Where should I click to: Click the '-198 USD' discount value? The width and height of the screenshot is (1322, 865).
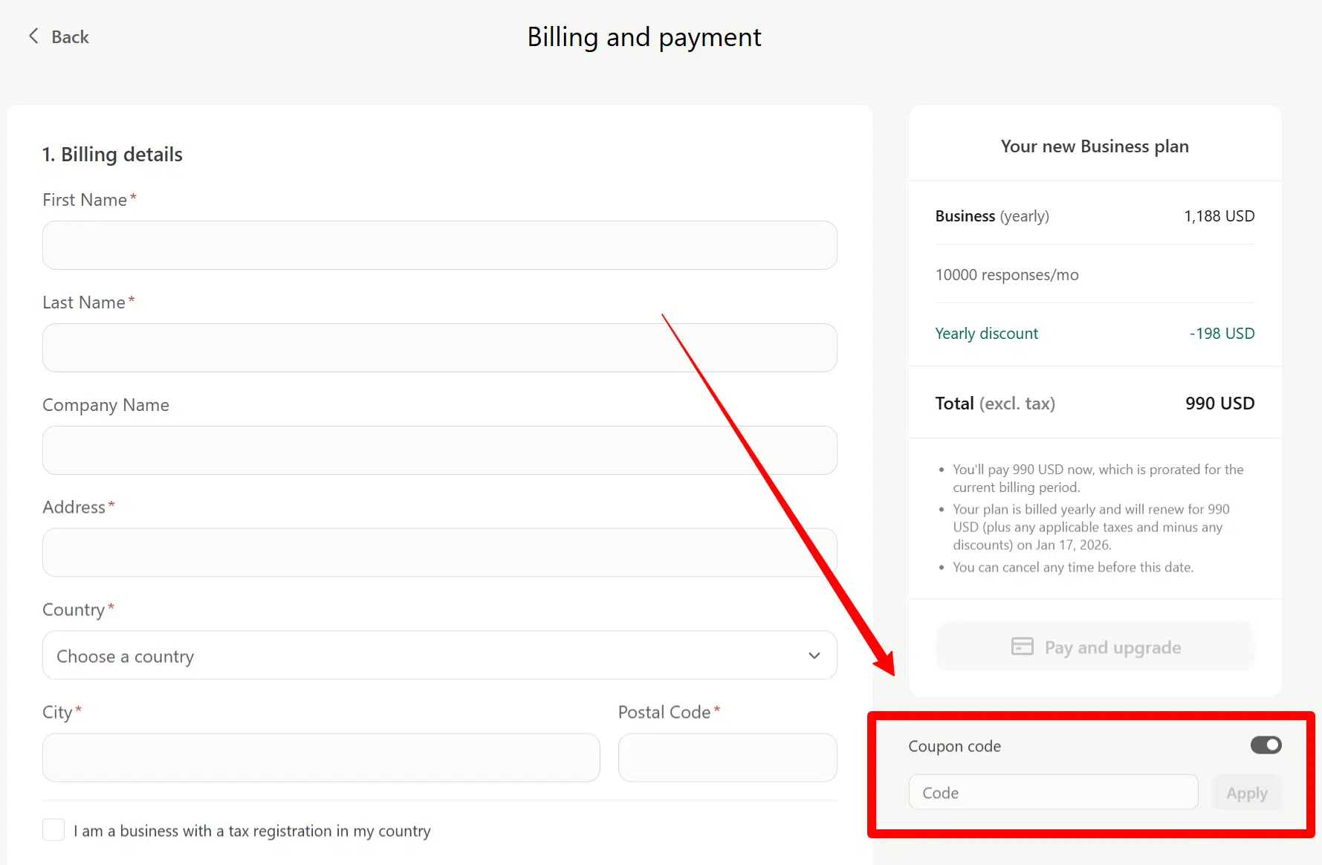1222,334
